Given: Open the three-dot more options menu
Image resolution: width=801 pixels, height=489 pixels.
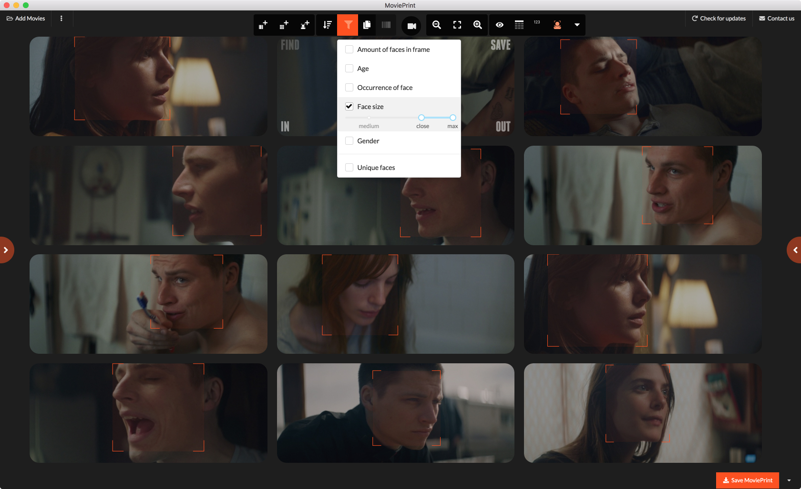Looking at the screenshot, I should [x=61, y=19].
